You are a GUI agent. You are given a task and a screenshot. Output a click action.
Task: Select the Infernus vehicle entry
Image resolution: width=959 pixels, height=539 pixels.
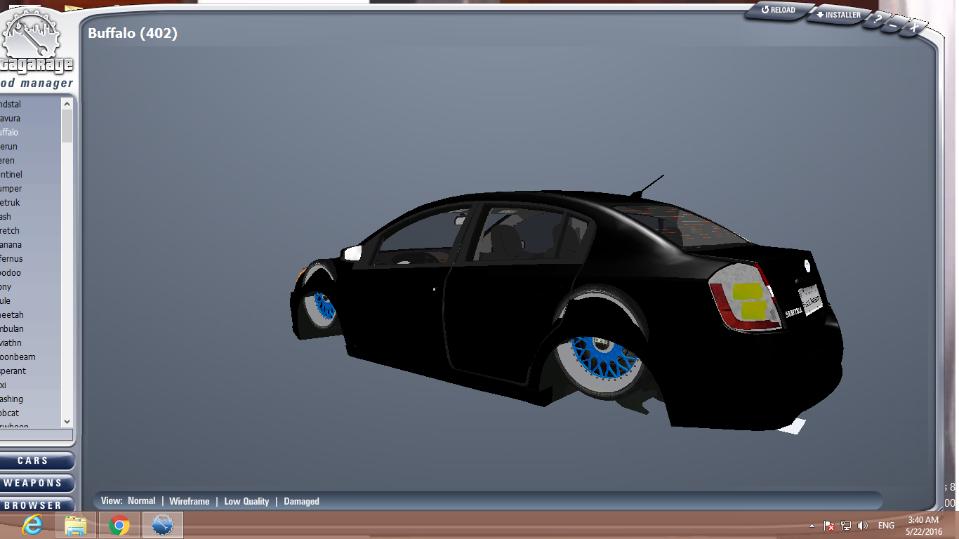point(30,259)
